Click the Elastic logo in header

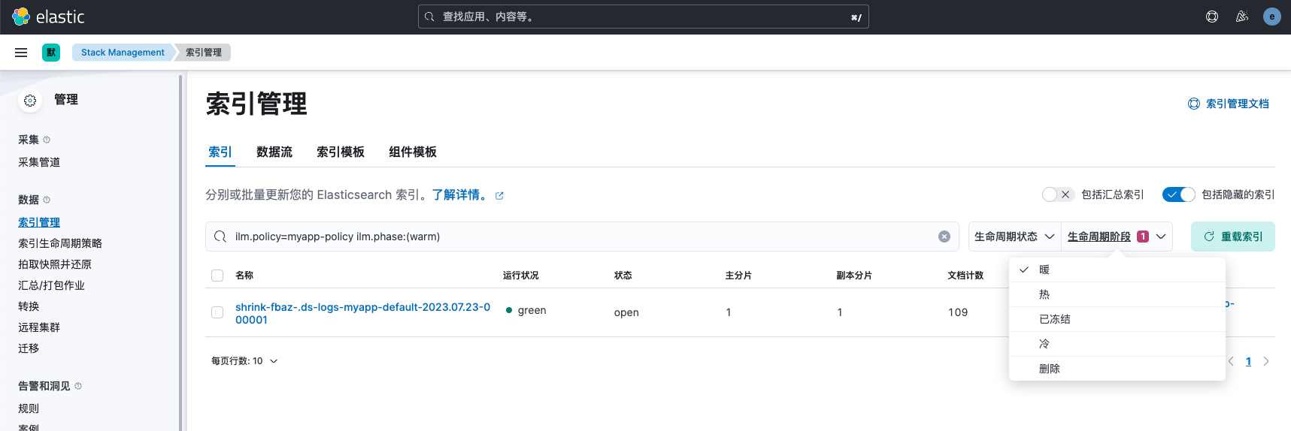pyautogui.click(x=48, y=17)
